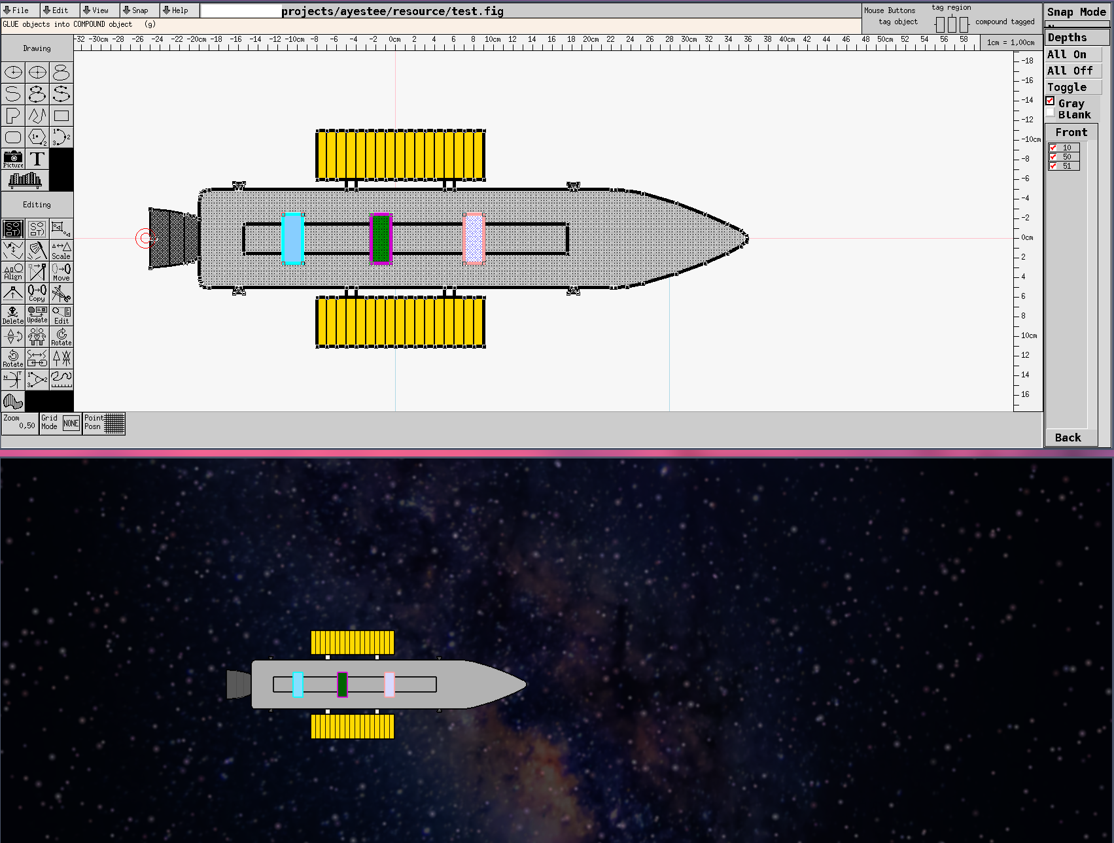Select the Delete objects tool
Viewport: 1114px width, 843px height.
click(13, 315)
